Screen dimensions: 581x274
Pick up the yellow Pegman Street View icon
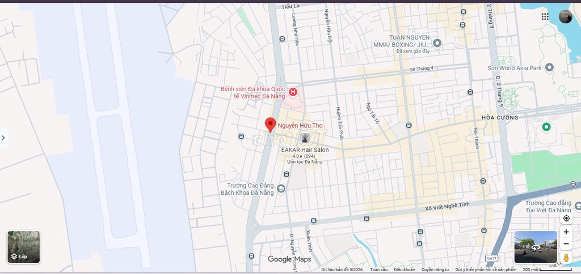566,258
